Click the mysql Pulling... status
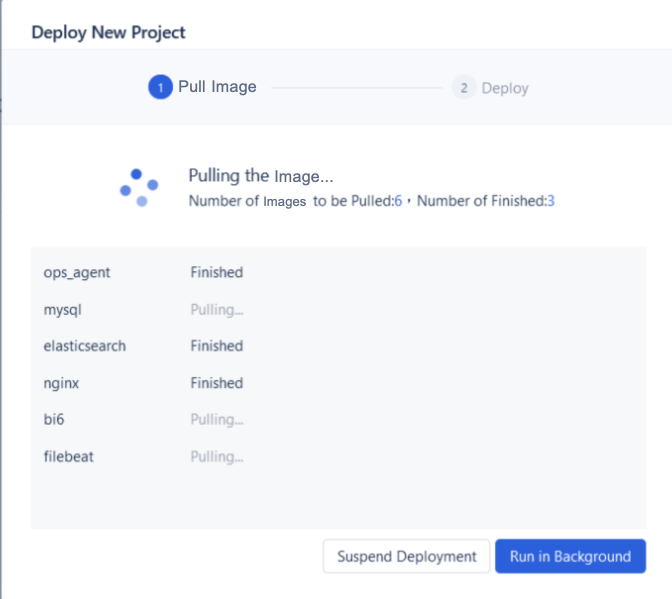 216,310
